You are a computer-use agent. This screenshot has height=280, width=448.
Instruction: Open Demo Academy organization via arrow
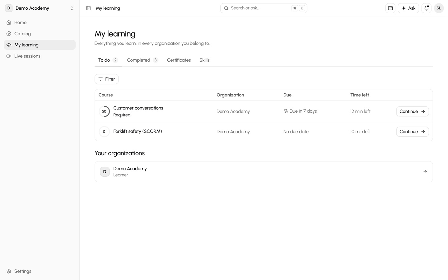(x=425, y=172)
